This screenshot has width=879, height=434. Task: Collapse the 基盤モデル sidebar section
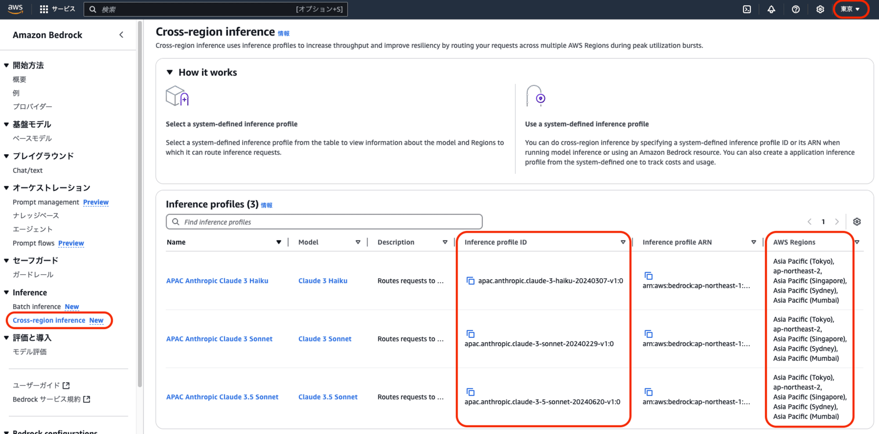pyautogui.click(x=6, y=125)
